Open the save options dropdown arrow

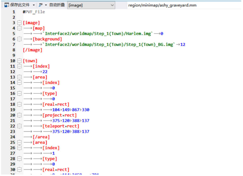(34, 5)
